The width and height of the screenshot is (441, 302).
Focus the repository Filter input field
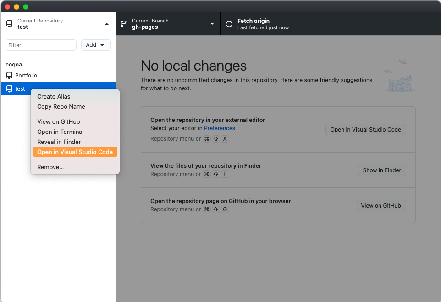[x=41, y=45]
